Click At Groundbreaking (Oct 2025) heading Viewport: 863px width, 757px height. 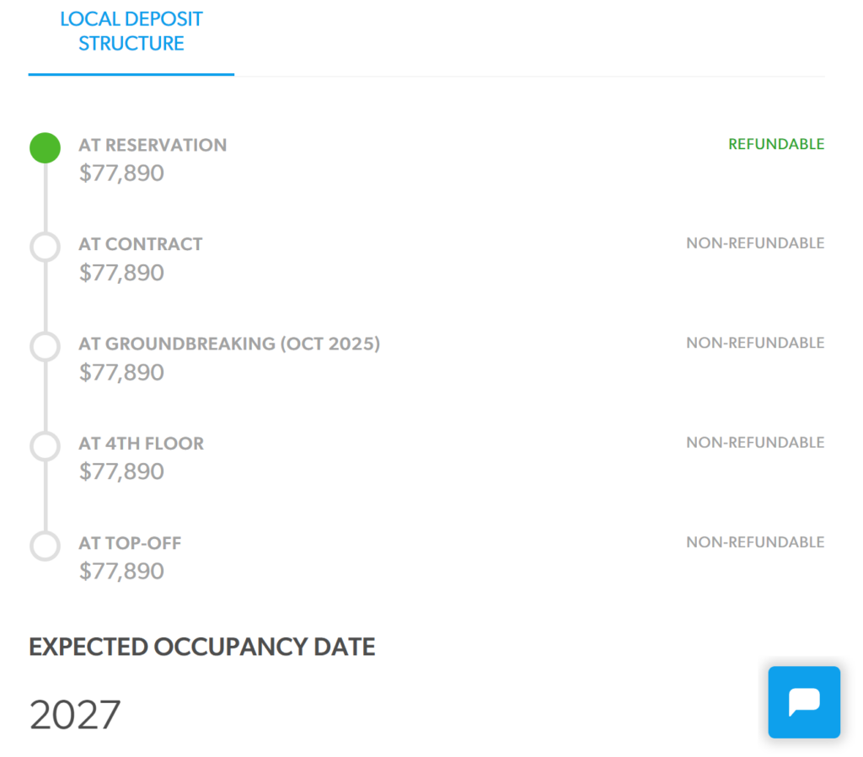(x=229, y=344)
